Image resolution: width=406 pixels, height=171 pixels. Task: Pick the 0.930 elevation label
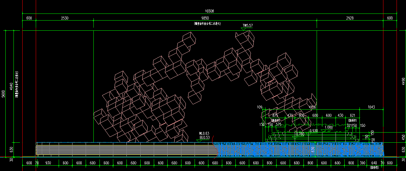pyautogui.click(x=313, y=131)
